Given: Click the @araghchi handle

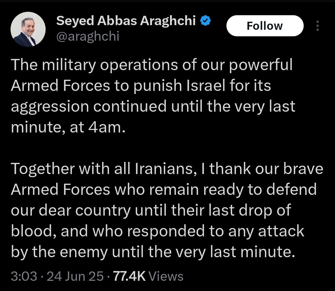Looking at the screenshot, I should coord(87,37).
